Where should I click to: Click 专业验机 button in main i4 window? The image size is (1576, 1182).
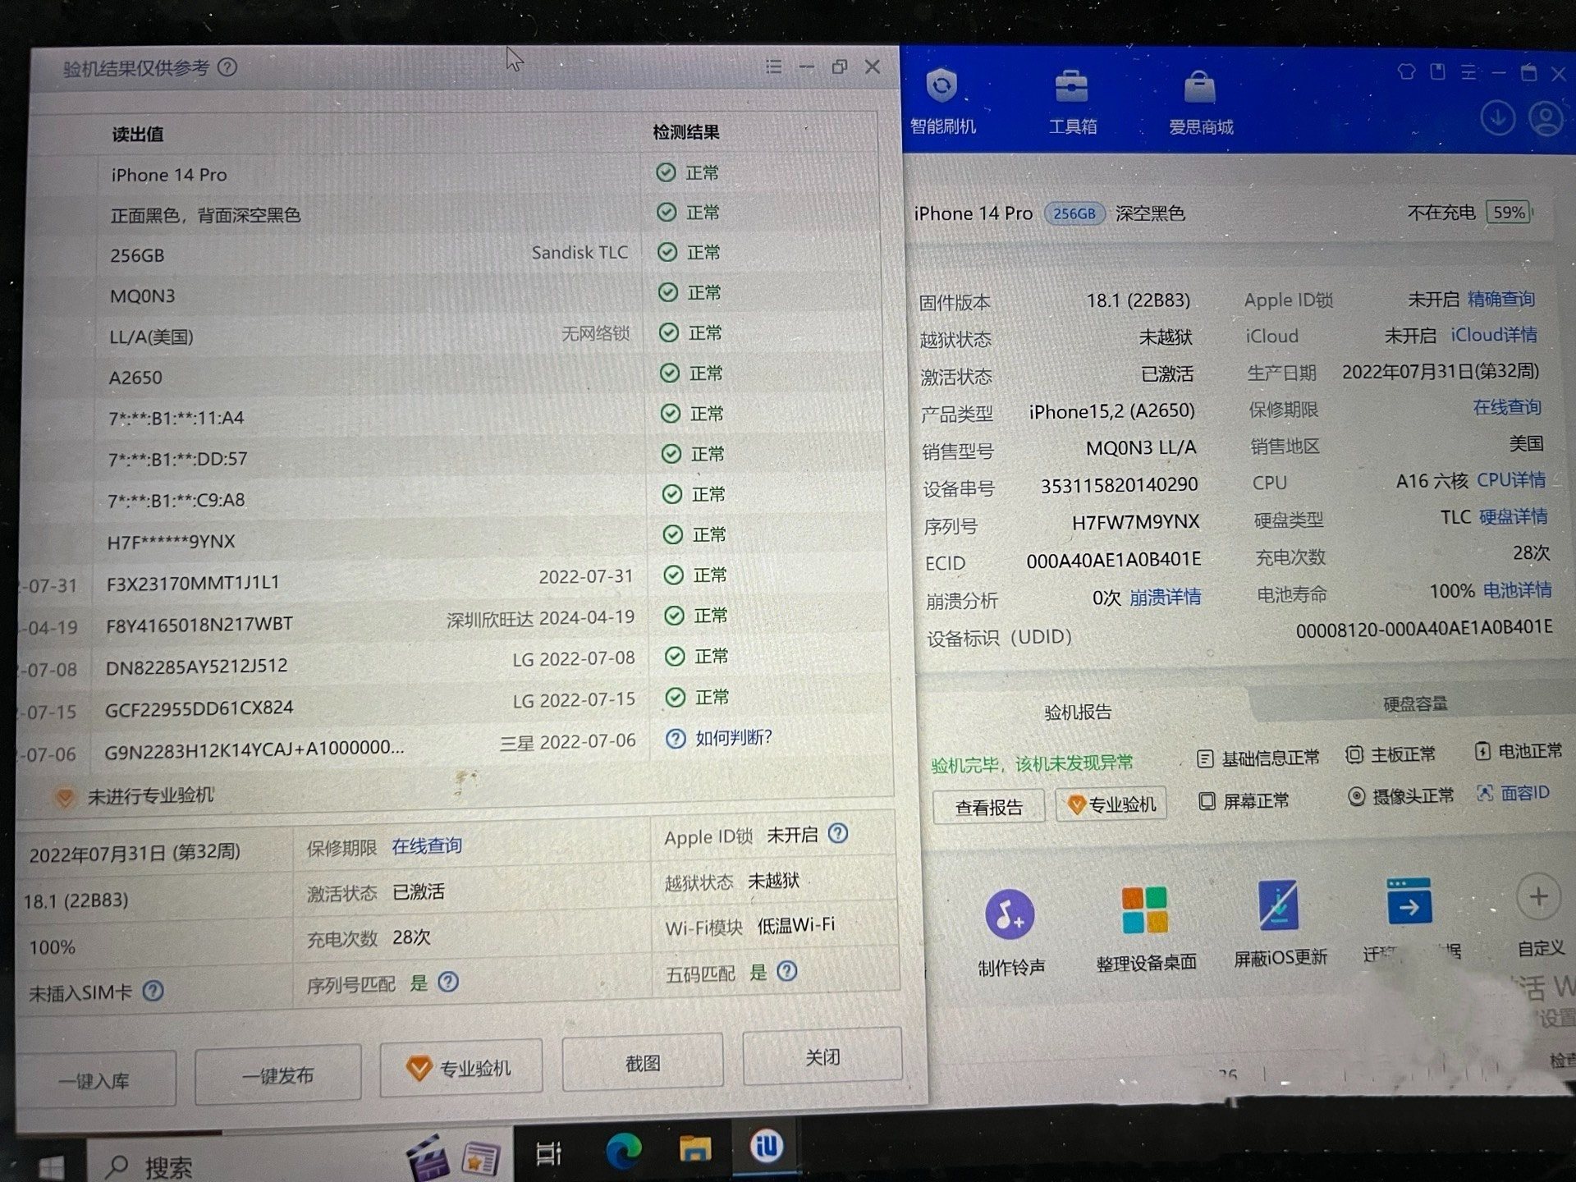(x=1111, y=804)
